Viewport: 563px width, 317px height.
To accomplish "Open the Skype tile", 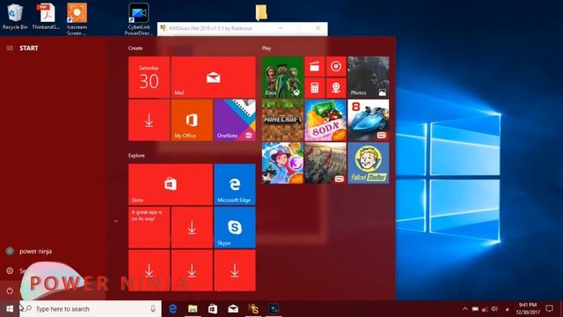I will coord(235,227).
